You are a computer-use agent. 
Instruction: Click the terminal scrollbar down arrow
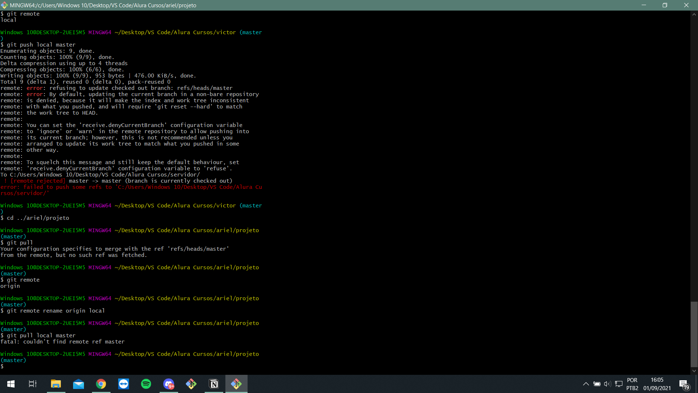point(694,371)
